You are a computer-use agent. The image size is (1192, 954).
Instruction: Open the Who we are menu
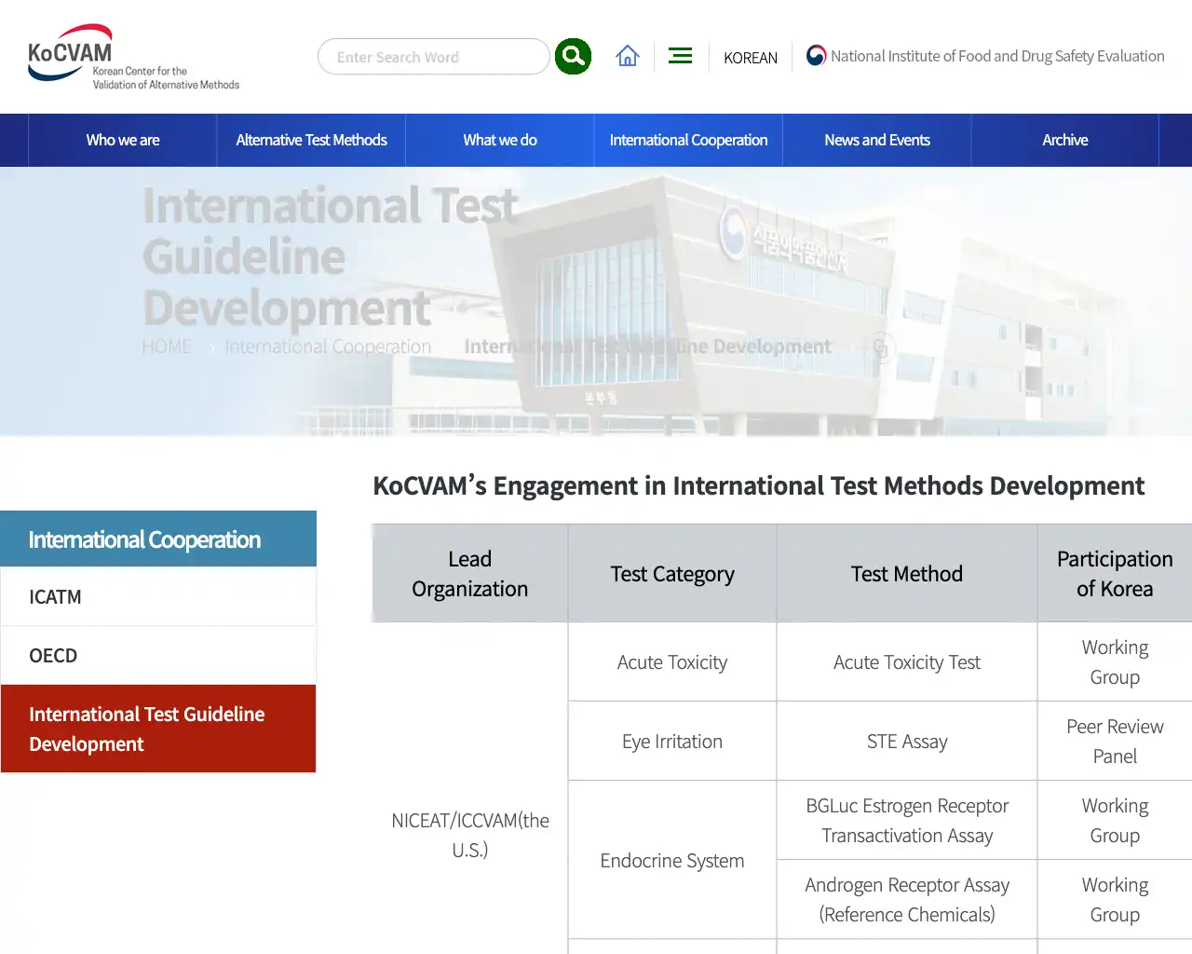123,140
